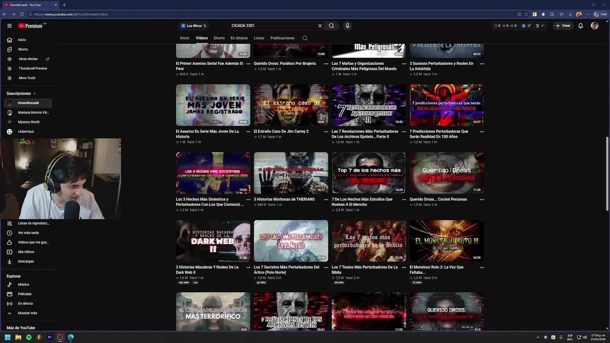610x343 pixels.
Task: Expand Mostrar más in the sidebar
Action: [x=29, y=313]
